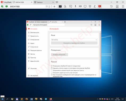
Task: Open the chat icon in the session toolbar
Action: click(x=70, y=6)
